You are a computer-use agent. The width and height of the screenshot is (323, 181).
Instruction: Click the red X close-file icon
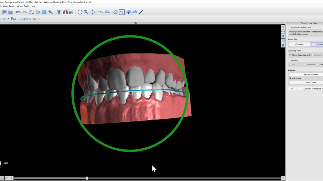click(10, 12)
